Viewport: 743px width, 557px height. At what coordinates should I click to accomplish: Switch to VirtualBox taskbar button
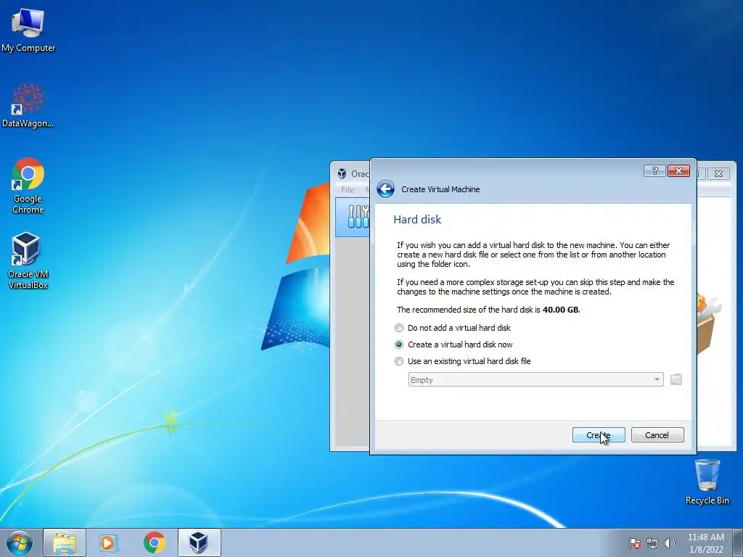[199, 542]
